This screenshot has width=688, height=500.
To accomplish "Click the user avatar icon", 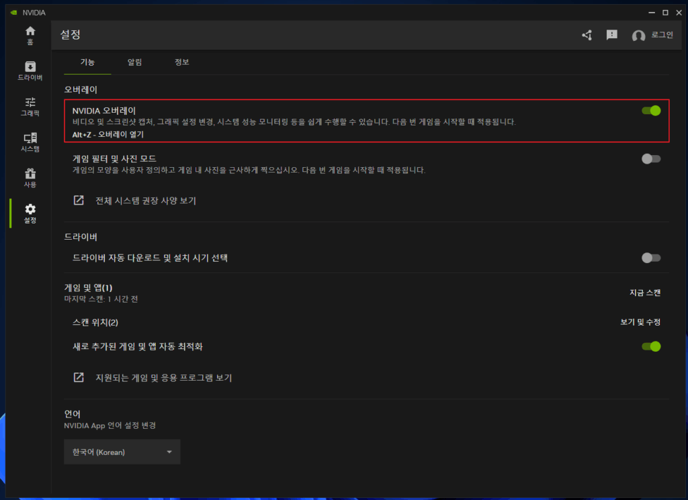I will (638, 36).
